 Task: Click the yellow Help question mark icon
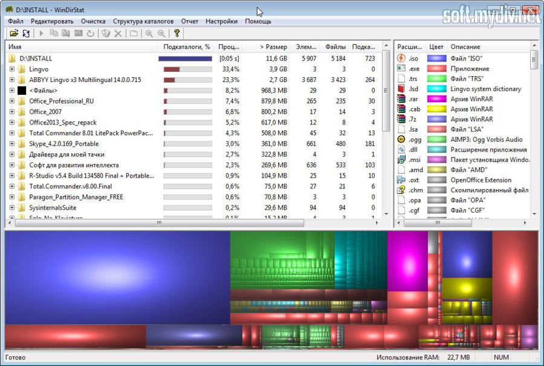pyautogui.click(x=176, y=33)
